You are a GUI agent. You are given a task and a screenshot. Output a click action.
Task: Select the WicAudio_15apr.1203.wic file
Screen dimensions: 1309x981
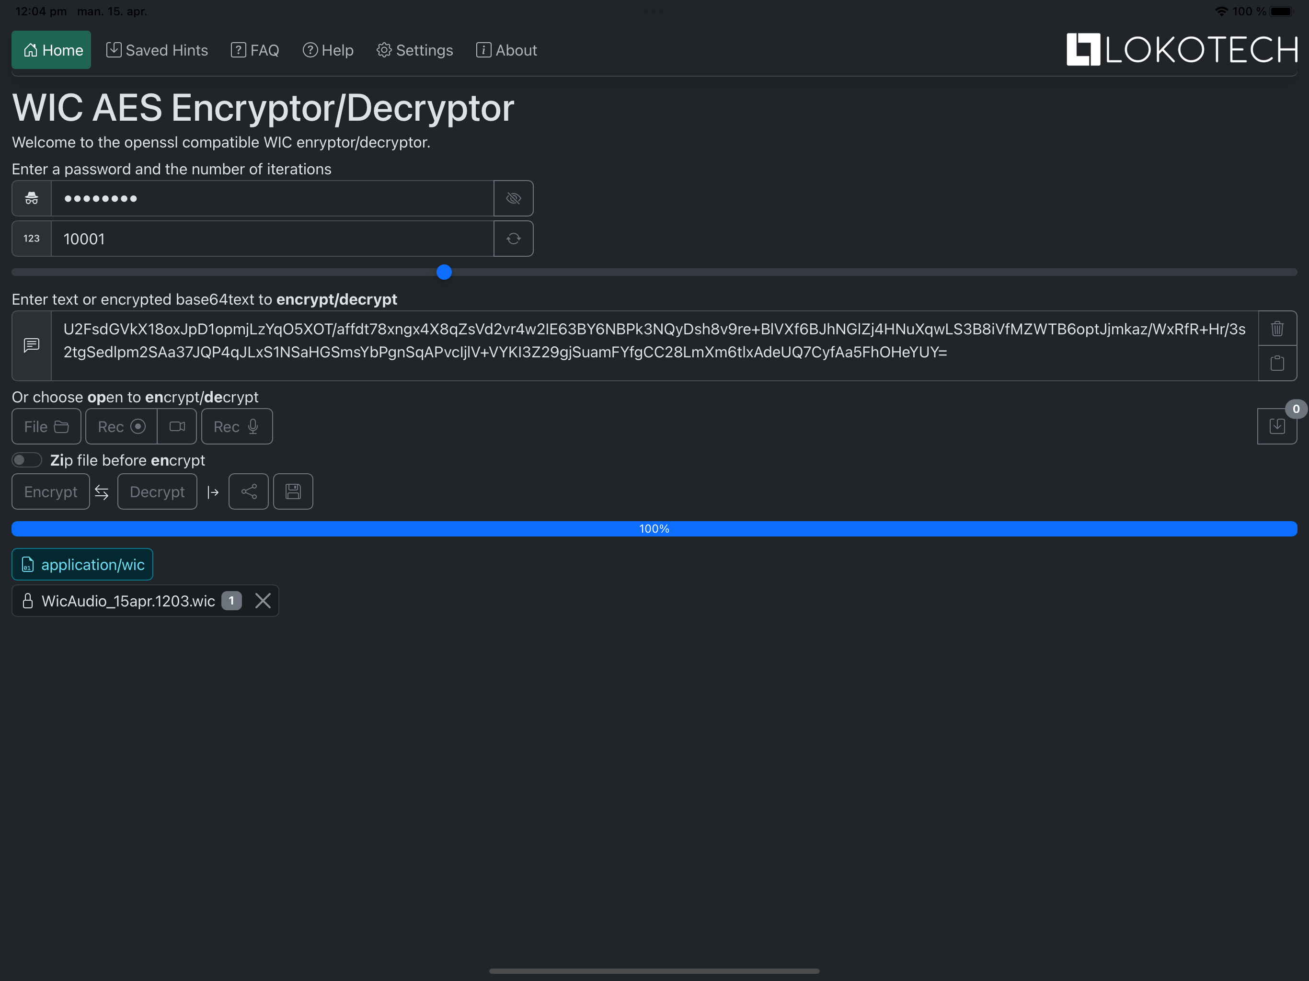pyautogui.click(x=128, y=601)
